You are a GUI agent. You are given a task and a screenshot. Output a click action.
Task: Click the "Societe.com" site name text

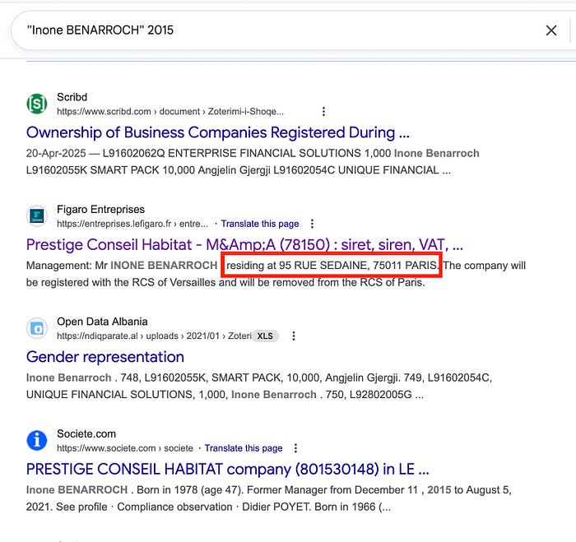click(x=86, y=433)
